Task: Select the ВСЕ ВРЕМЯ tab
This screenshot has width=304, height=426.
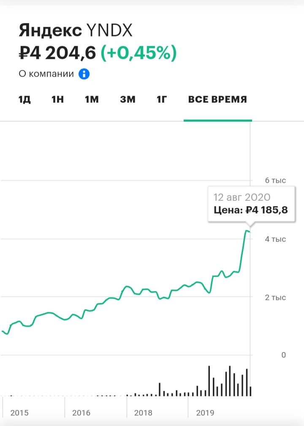Action: (x=217, y=99)
